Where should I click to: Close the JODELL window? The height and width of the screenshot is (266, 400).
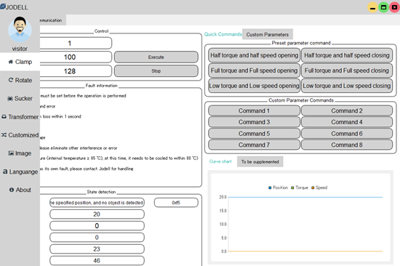(394, 7)
